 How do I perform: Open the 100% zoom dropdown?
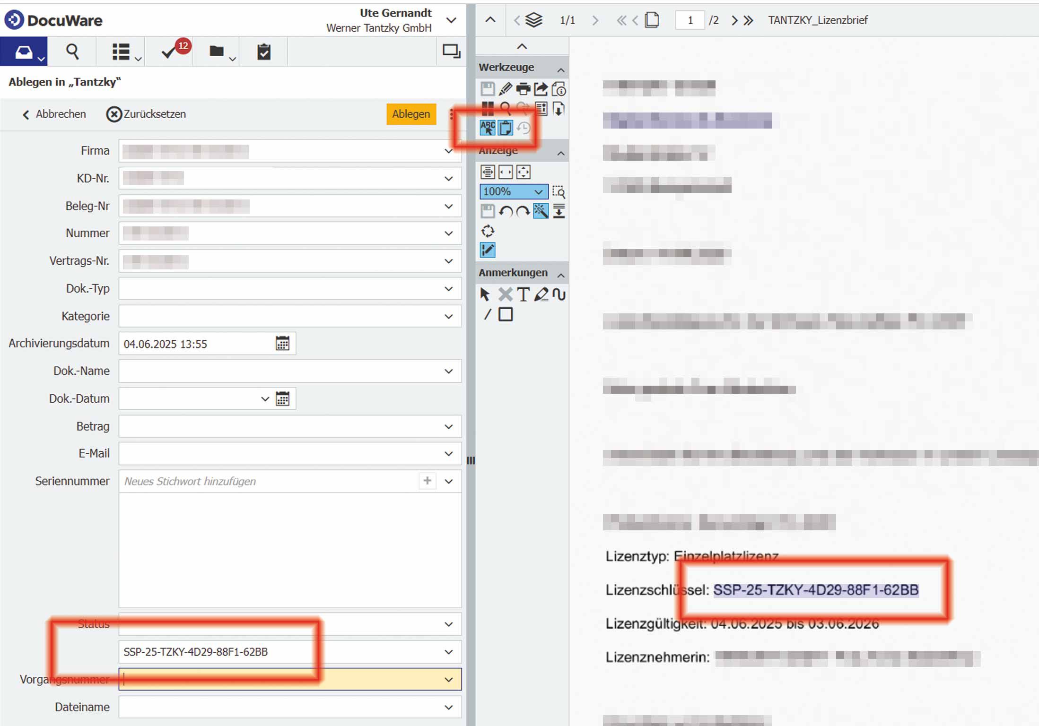(x=514, y=191)
